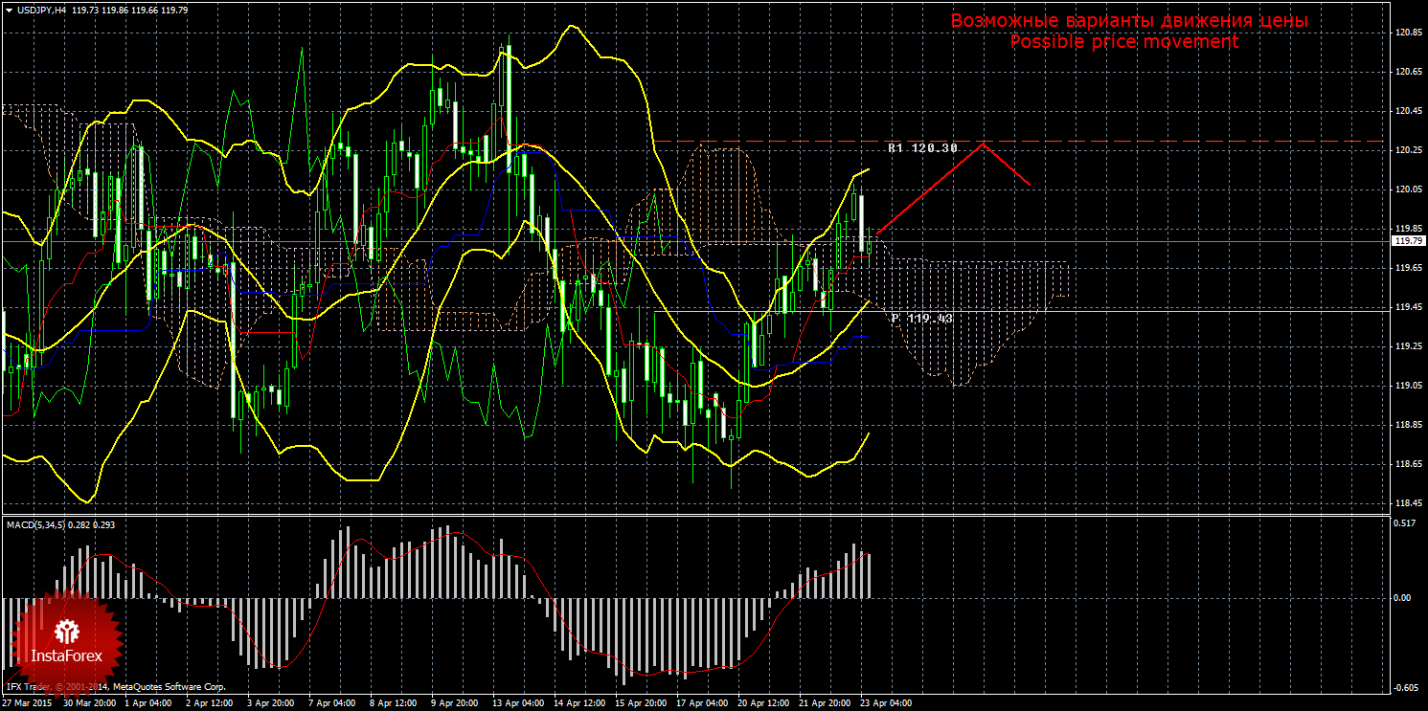
Task: Click the 120.05 price scale label
Action: pos(1407,189)
